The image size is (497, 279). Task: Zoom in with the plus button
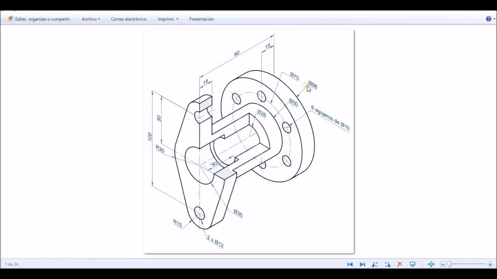point(490,264)
